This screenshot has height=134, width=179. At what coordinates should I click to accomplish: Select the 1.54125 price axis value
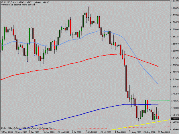click(175, 58)
